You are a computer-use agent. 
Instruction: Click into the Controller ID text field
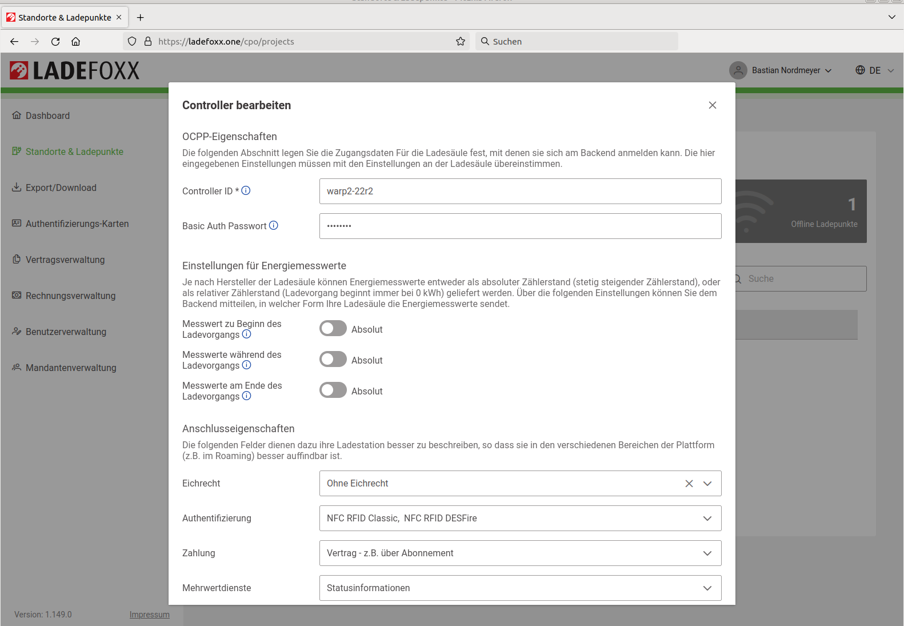[x=520, y=192]
